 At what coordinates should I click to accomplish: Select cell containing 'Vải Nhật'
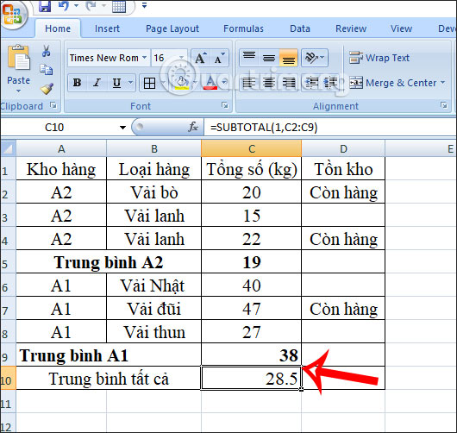tap(153, 286)
